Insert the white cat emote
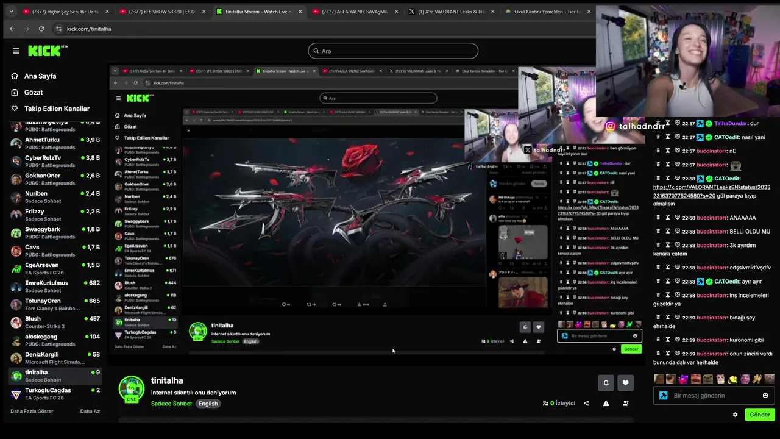 coord(720,379)
